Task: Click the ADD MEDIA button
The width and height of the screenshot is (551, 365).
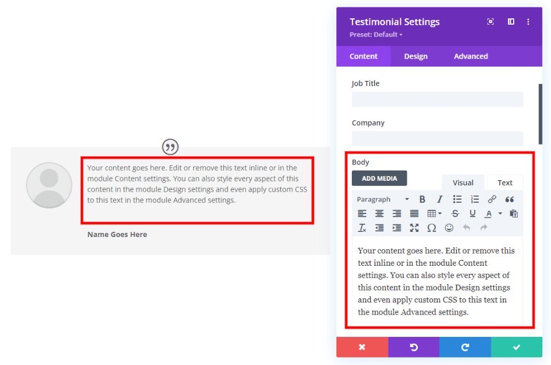Action: (x=379, y=178)
